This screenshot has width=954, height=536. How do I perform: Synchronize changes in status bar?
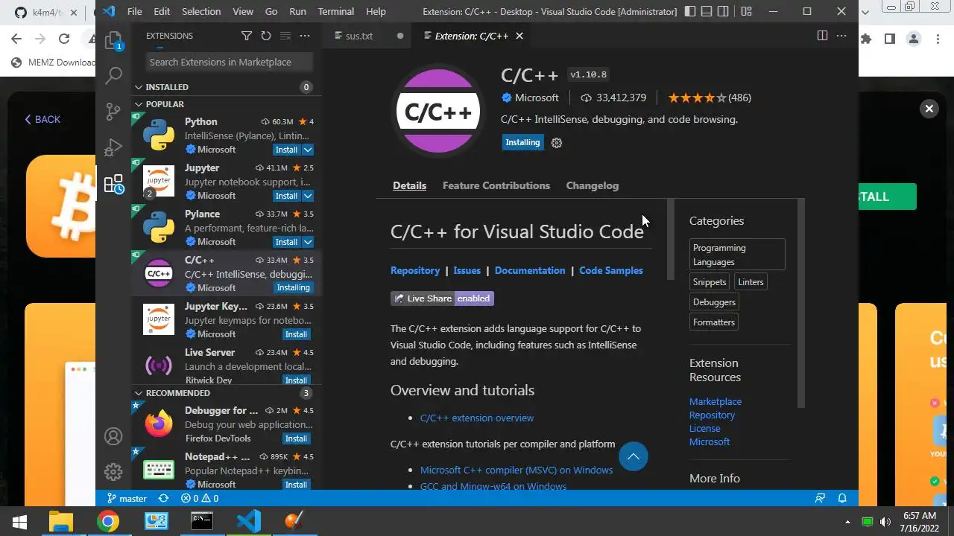coord(164,498)
